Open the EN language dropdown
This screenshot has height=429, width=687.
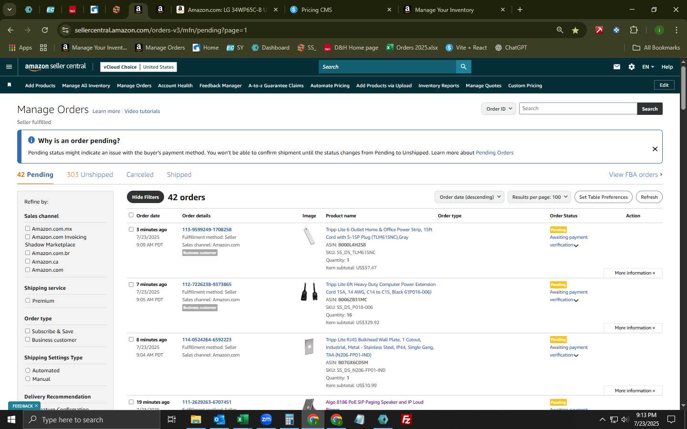(x=648, y=67)
